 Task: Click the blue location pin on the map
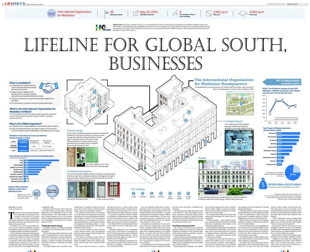[x=241, y=103]
